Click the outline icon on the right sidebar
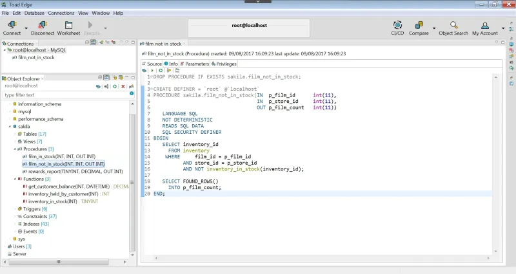Viewport: 516px width, 274px height. point(511,29)
